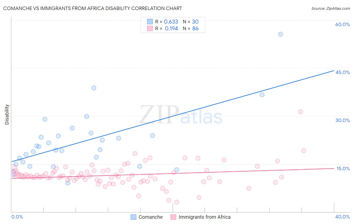Click the highest blue data point near 60%
This screenshot has width=353, height=224.
pyautogui.click(x=280, y=34)
